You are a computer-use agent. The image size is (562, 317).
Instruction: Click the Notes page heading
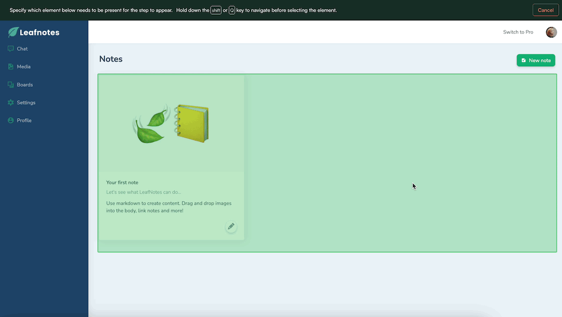click(x=111, y=59)
